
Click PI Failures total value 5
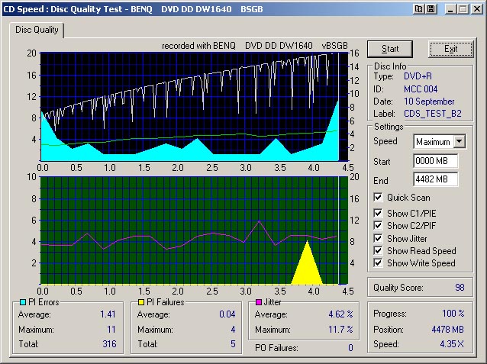(233, 344)
